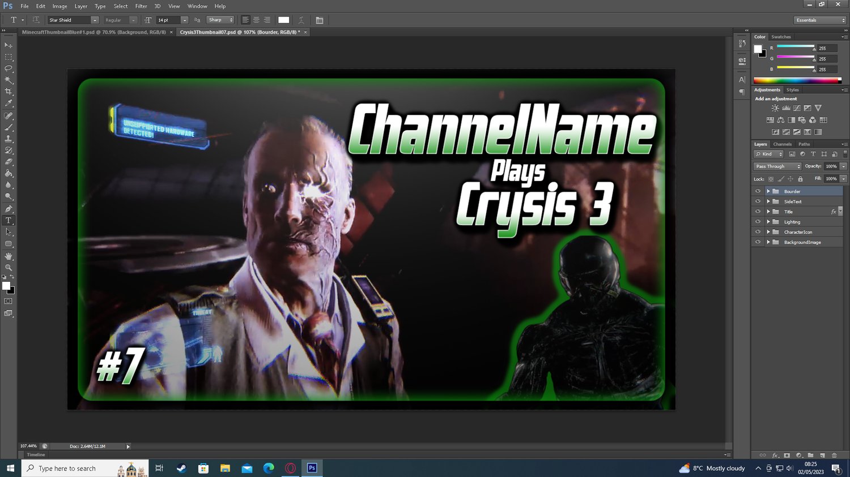Open the Create warped text option
The height and width of the screenshot is (477, 850).
(x=301, y=20)
